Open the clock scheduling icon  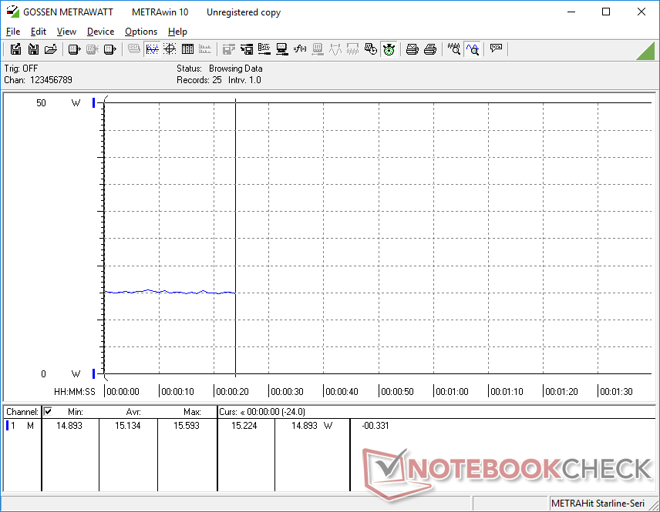[371, 49]
